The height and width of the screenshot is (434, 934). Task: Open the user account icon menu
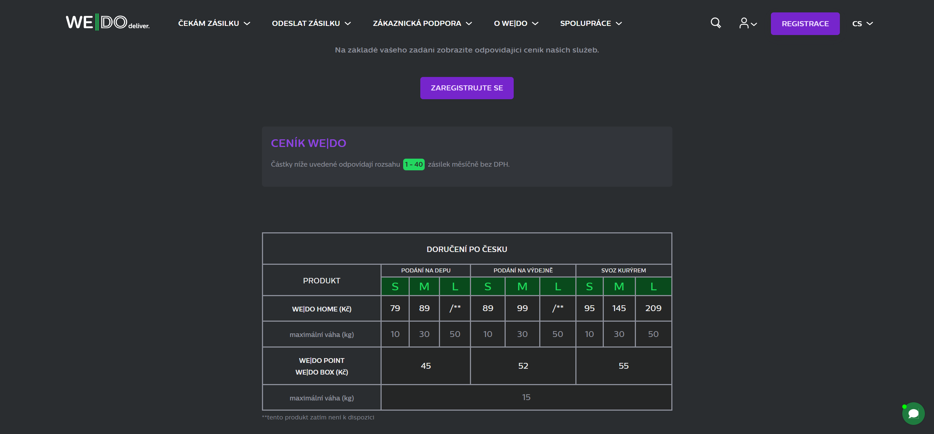[x=748, y=23]
